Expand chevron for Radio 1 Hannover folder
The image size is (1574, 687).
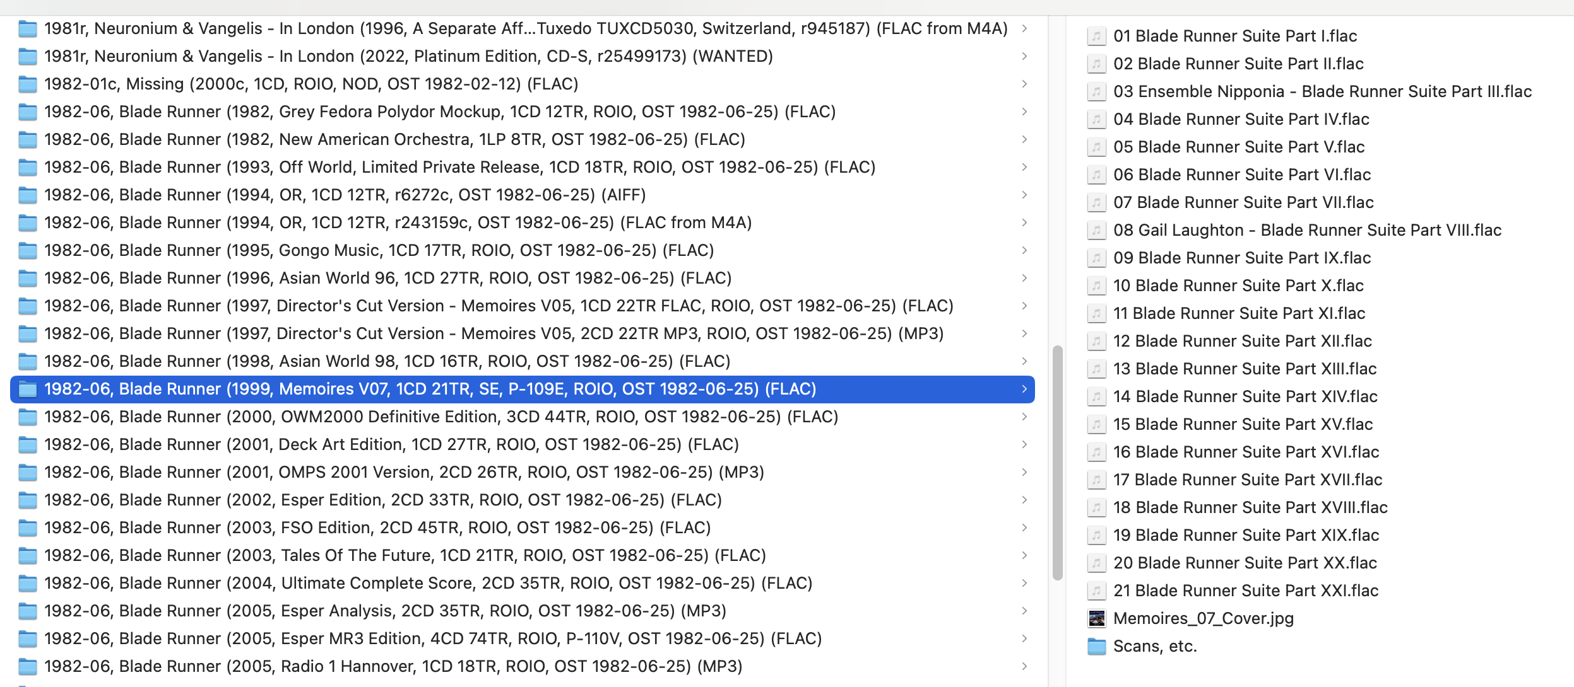pos(1024,666)
